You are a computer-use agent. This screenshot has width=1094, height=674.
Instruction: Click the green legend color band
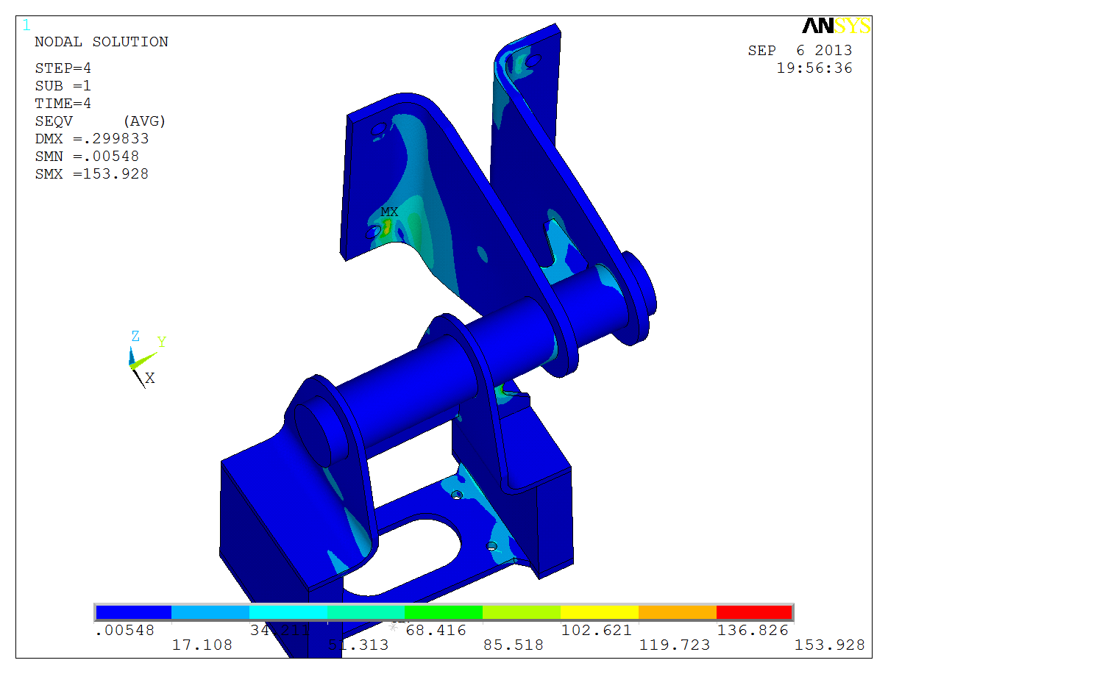tap(444, 612)
